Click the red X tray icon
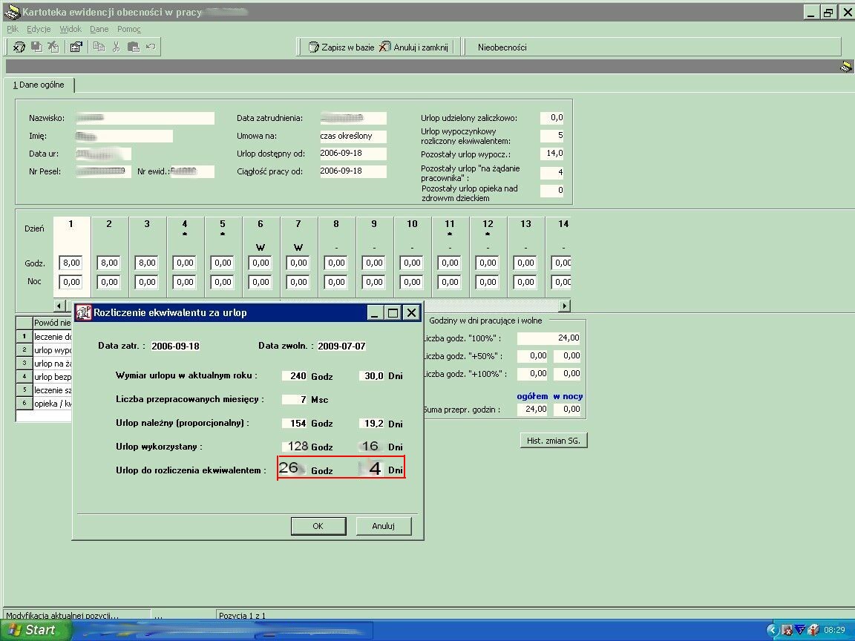This screenshot has height=641, width=855. [x=787, y=631]
